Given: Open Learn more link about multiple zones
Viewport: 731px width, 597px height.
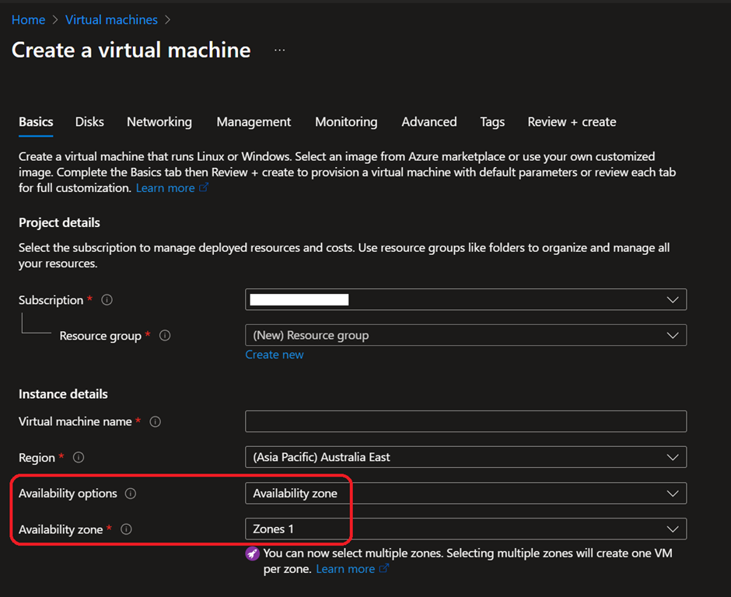Looking at the screenshot, I should point(345,569).
